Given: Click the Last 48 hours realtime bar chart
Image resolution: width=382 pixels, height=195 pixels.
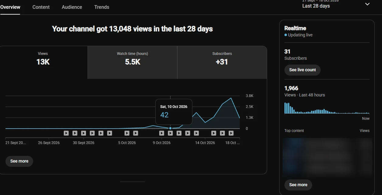Looking at the screenshot, I should (x=327, y=108).
